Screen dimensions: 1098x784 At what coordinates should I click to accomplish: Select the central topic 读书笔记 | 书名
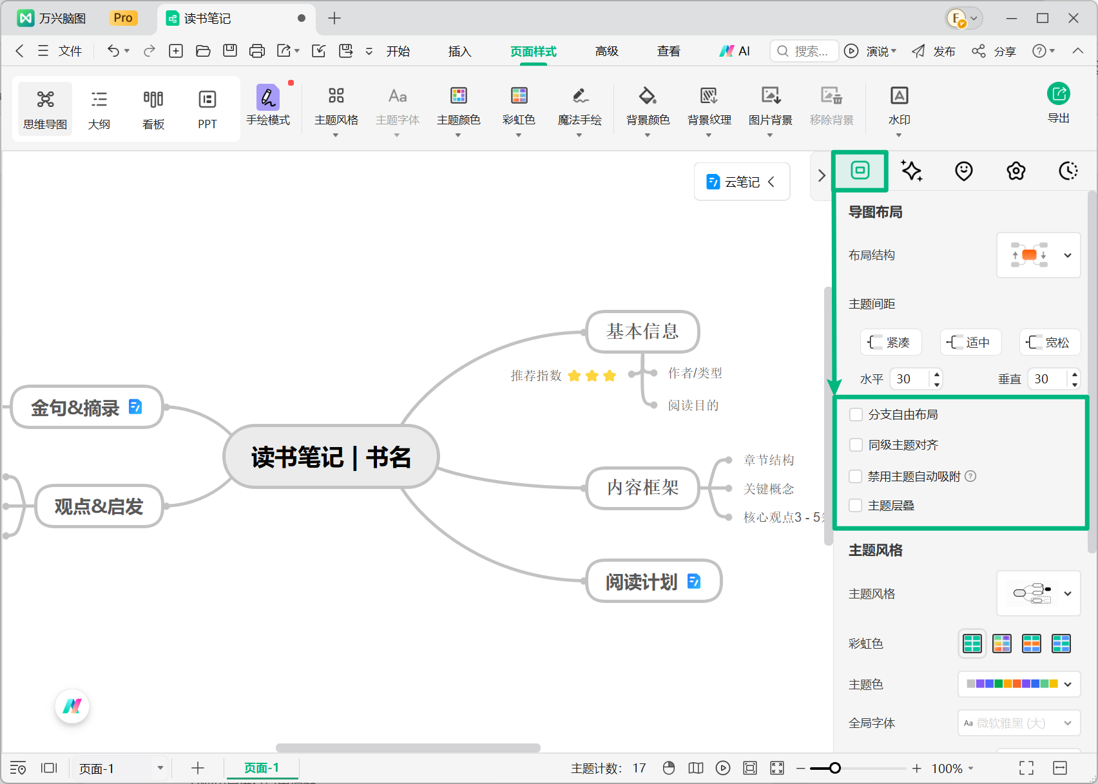click(331, 457)
